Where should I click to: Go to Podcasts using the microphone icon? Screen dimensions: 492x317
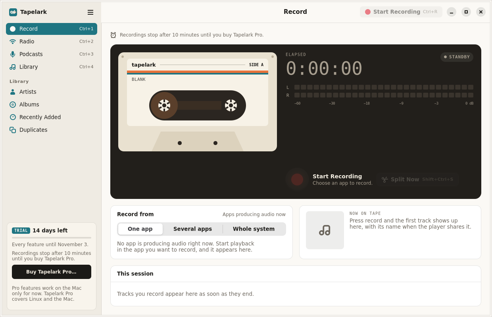[x=13, y=54]
